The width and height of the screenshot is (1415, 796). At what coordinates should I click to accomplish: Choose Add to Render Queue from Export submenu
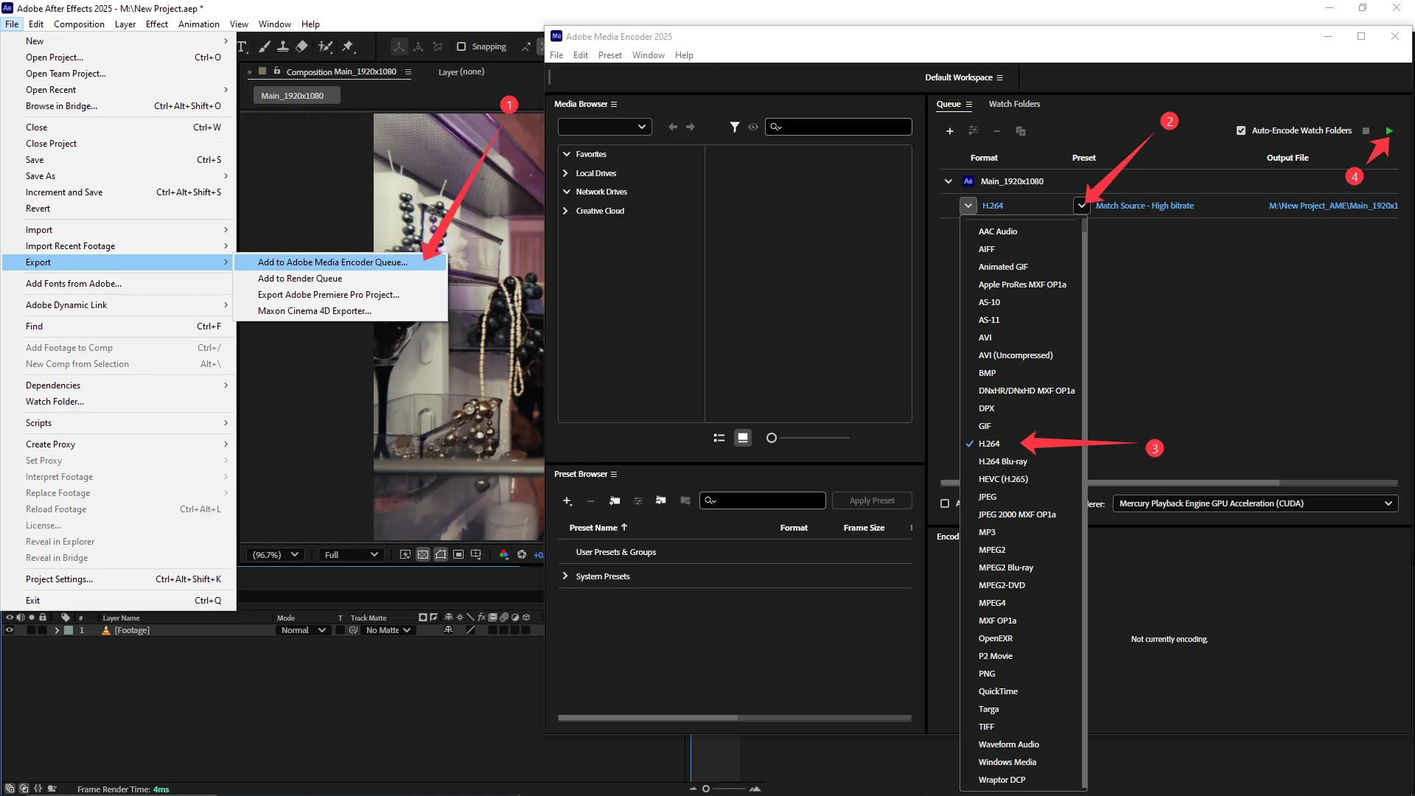pyautogui.click(x=300, y=279)
